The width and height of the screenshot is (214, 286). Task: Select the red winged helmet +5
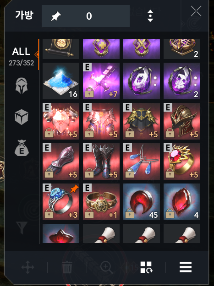coord(182,121)
